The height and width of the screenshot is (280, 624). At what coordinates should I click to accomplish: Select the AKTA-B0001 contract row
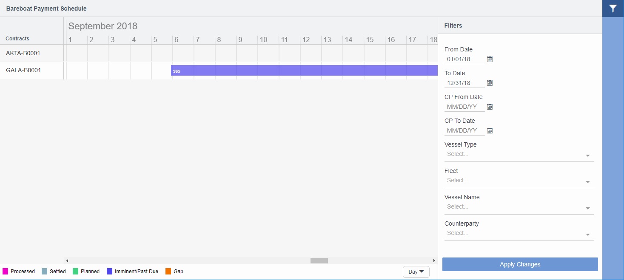(x=23, y=53)
